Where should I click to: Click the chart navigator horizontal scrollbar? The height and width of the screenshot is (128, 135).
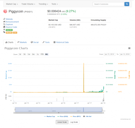59,113
